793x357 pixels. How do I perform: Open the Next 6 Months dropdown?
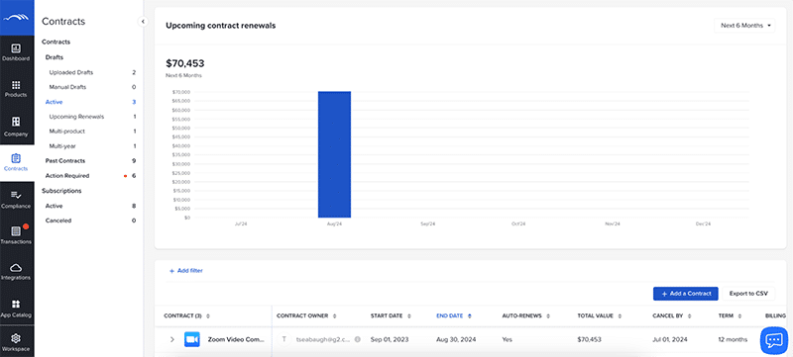point(744,25)
